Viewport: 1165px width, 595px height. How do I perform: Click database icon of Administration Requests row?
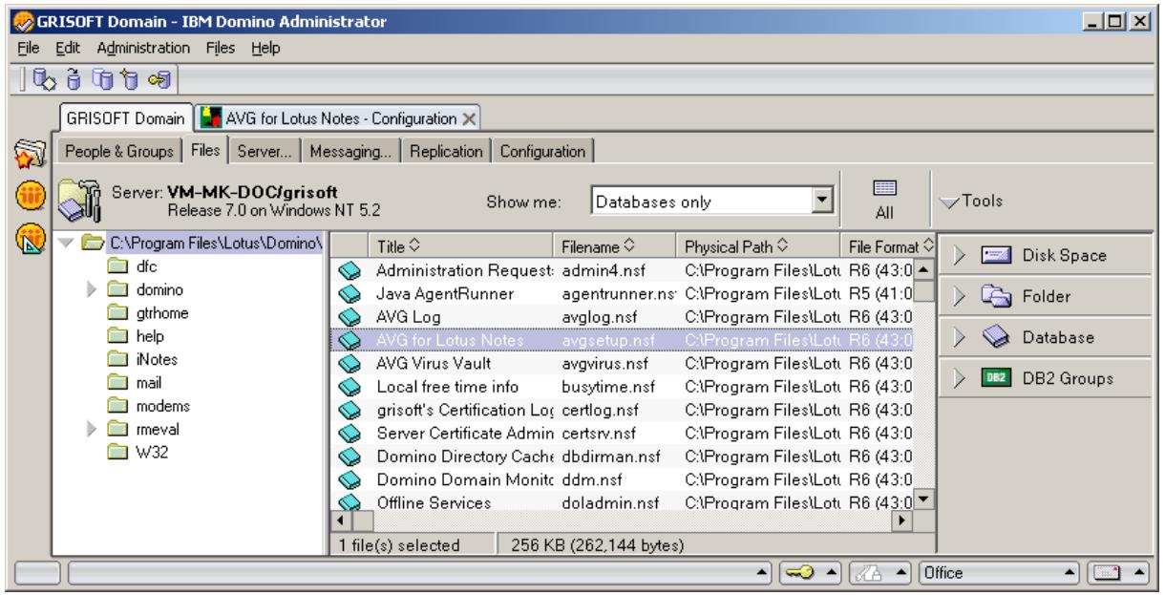(349, 270)
